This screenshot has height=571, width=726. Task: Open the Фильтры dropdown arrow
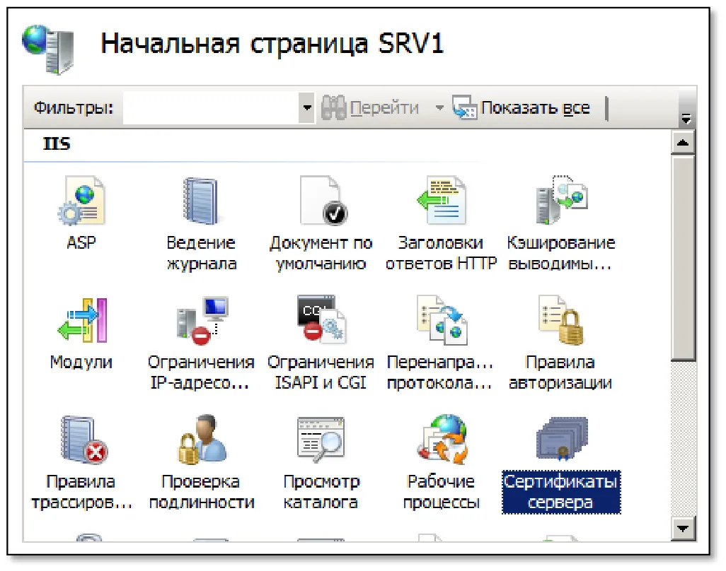(306, 107)
